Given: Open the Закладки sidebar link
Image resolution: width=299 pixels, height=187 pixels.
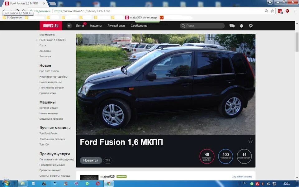Looking at the screenshot, I should point(45,56).
